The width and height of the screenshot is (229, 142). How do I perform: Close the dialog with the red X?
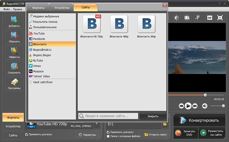165,5
